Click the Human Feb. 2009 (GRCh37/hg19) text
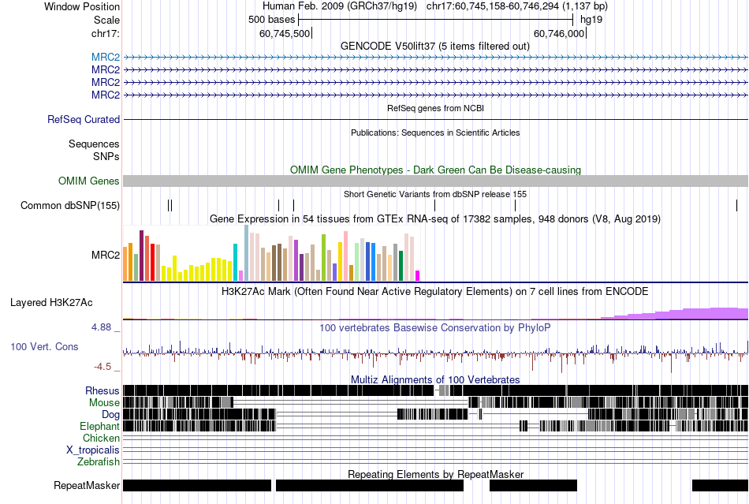749x504 pixels. coord(340,6)
